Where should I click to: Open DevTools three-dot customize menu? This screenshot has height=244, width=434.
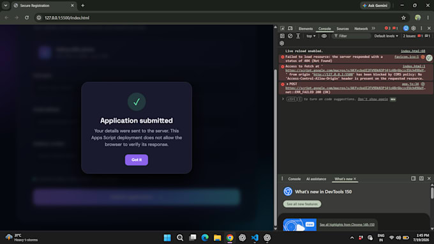(421, 28)
